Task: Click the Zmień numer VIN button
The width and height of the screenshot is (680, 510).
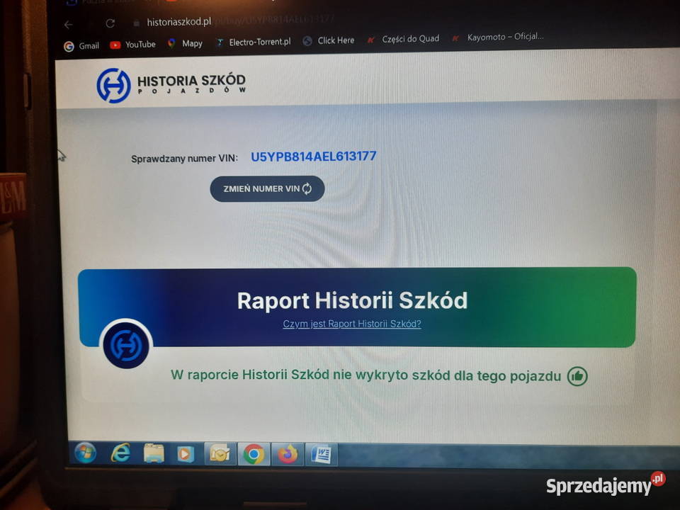Action: click(267, 188)
